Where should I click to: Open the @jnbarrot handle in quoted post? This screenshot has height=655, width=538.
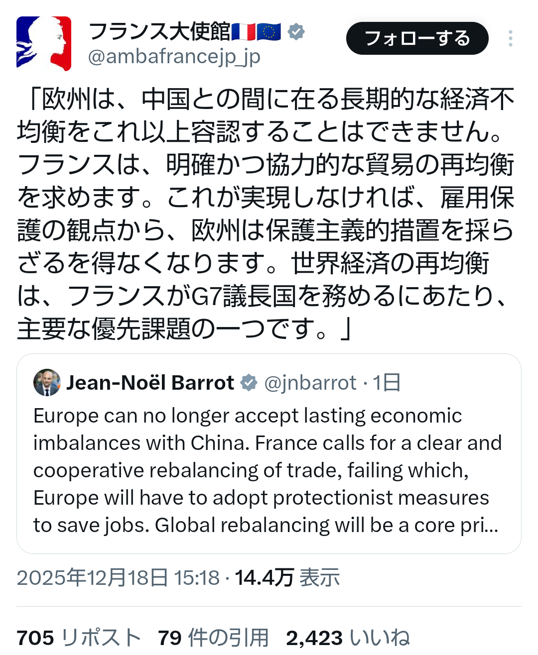click(310, 383)
